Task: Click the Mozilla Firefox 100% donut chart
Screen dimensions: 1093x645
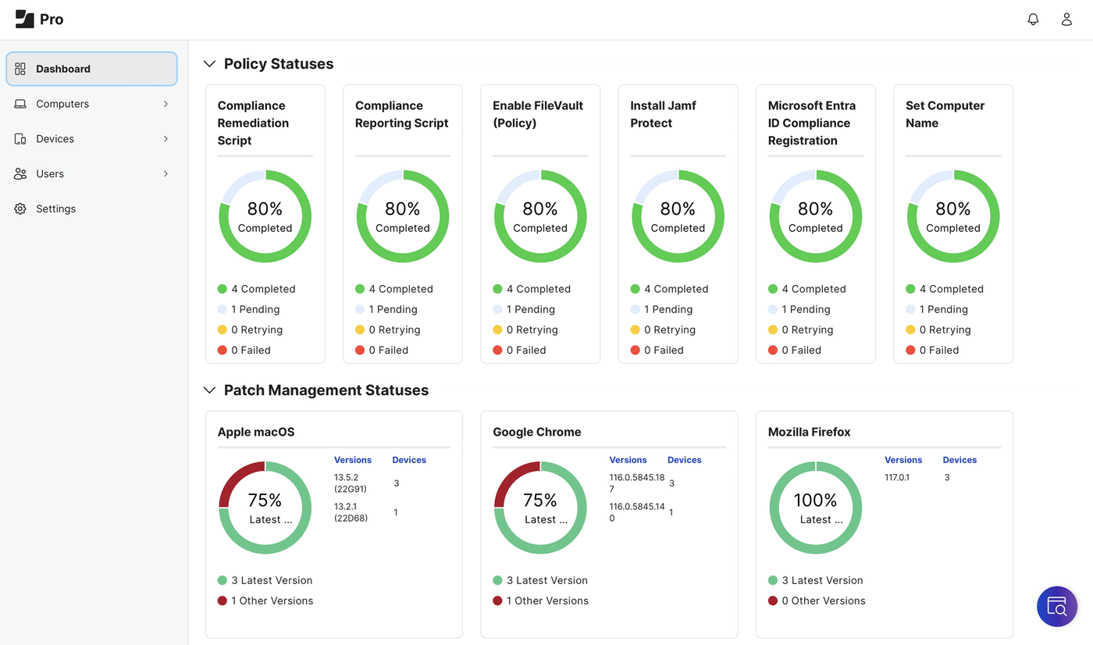Action: tap(816, 508)
